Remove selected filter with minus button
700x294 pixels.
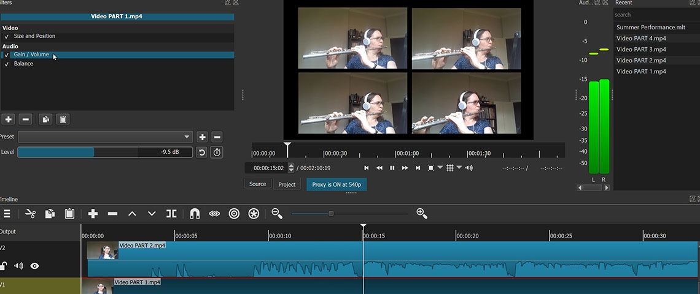pyautogui.click(x=26, y=119)
